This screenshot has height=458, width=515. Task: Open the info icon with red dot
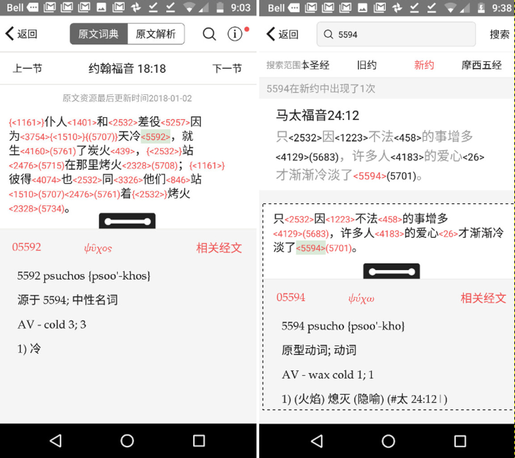pyautogui.click(x=235, y=34)
